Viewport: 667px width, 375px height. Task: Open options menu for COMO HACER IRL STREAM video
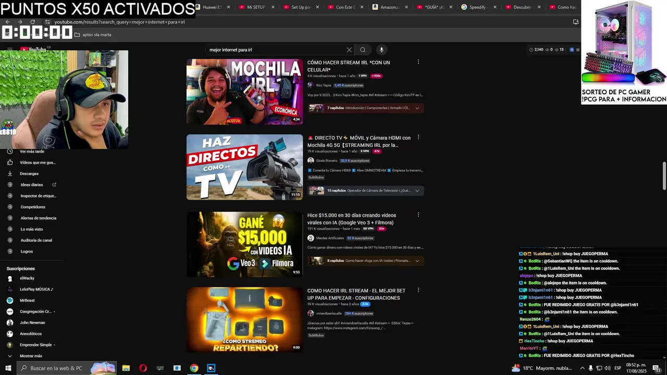click(418, 290)
